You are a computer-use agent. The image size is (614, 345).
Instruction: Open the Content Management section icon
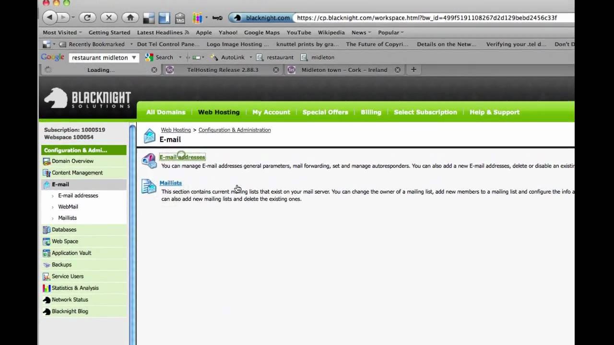click(x=47, y=172)
